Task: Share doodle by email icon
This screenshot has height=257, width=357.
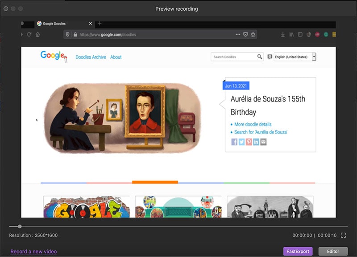Action: (263, 142)
